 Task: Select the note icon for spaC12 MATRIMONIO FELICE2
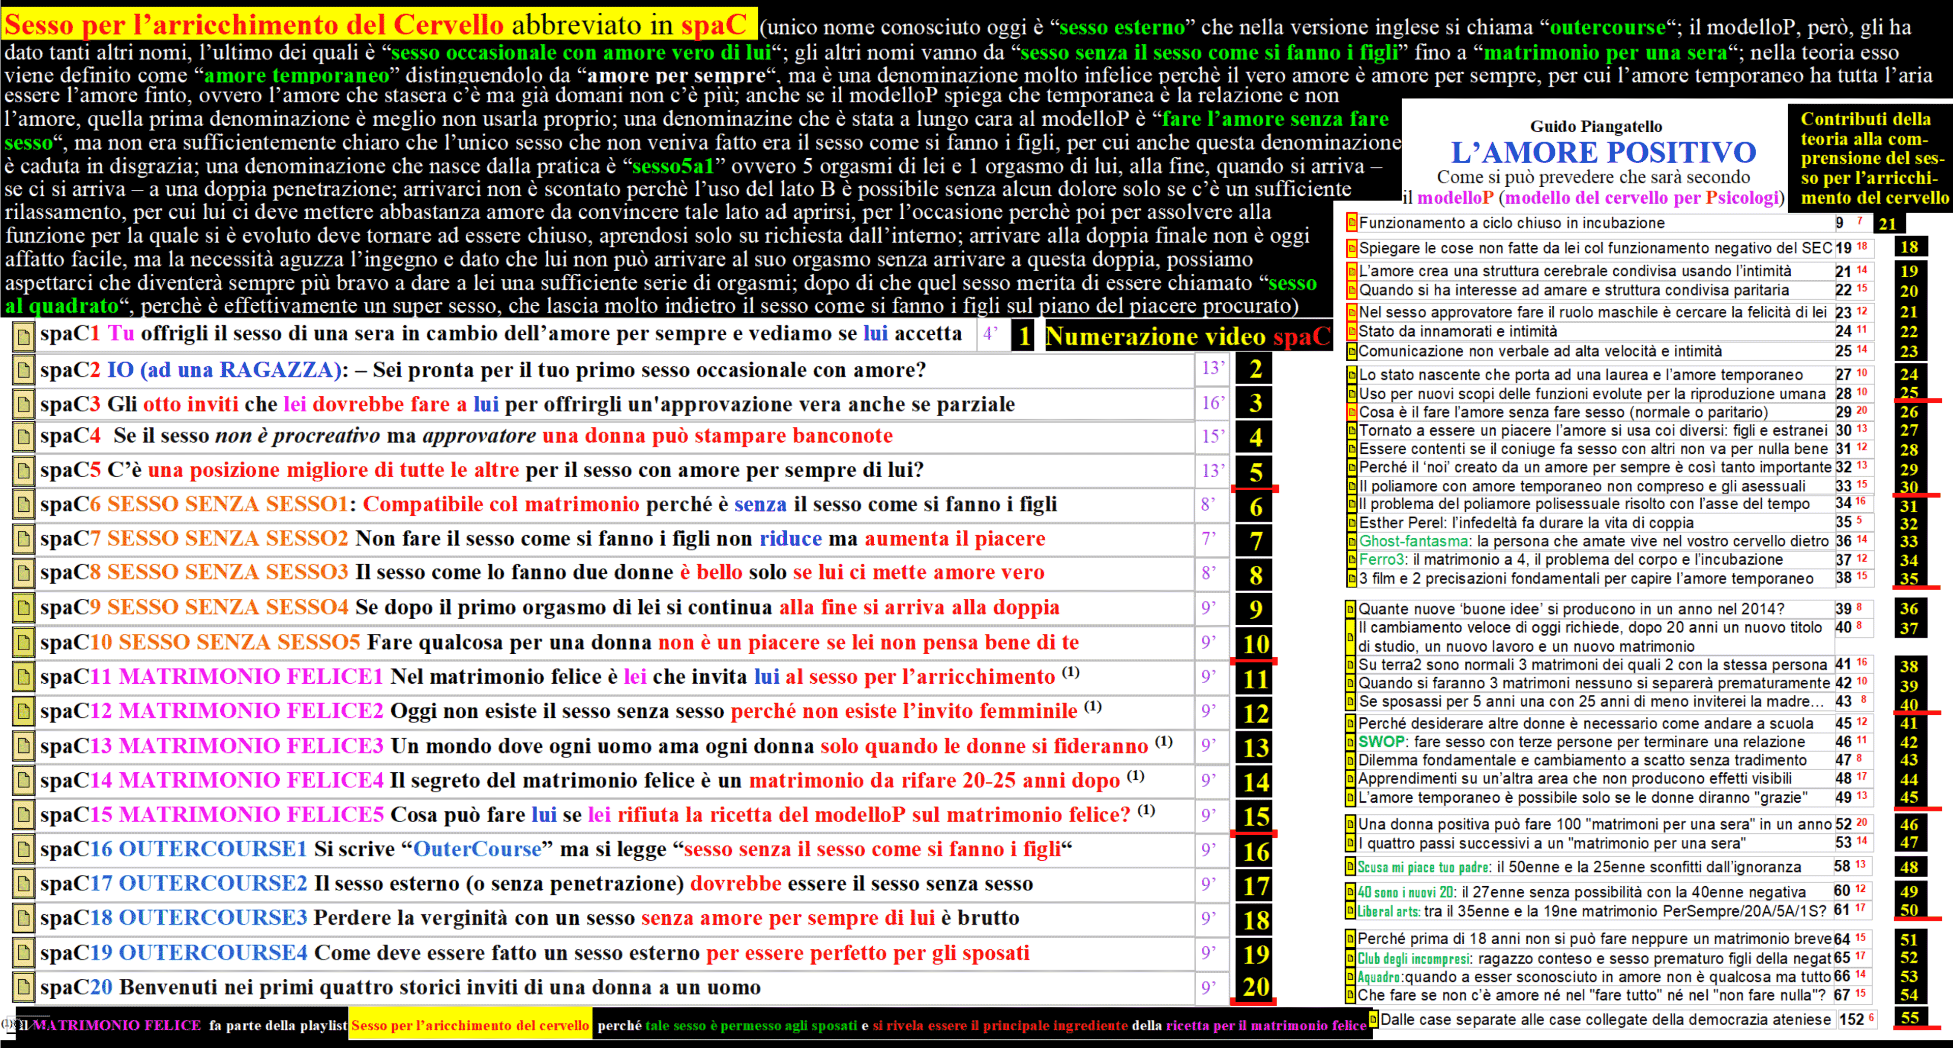[x=23, y=711]
